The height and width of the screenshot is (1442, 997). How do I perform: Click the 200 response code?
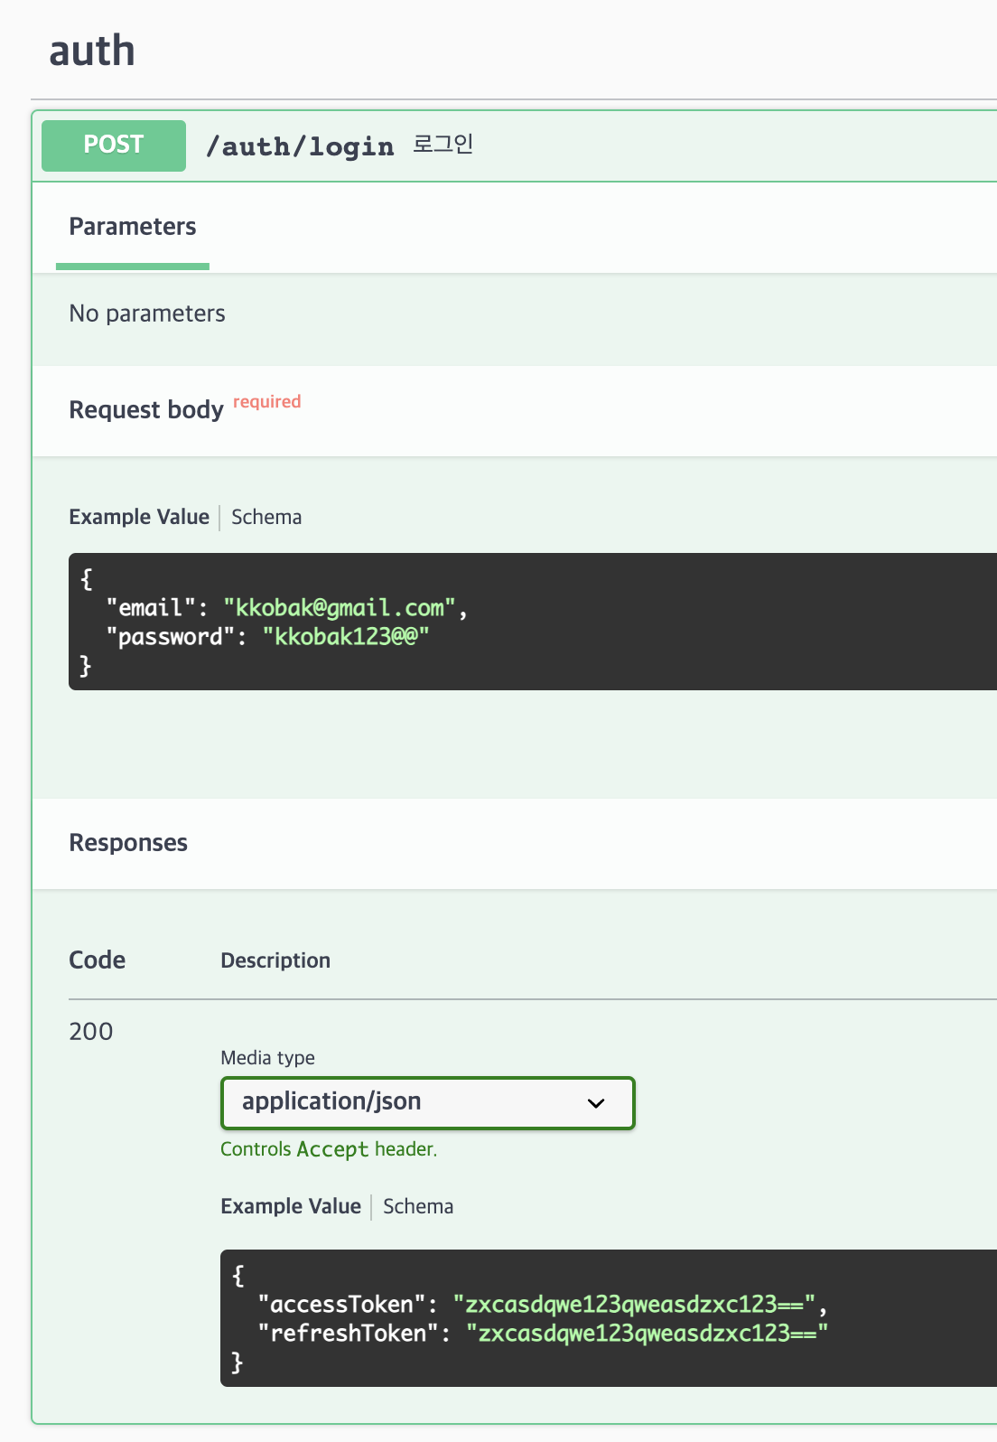[91, 1032]
